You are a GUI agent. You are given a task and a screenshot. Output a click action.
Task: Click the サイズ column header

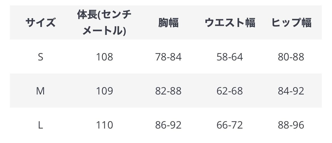(x=40, y=23)
